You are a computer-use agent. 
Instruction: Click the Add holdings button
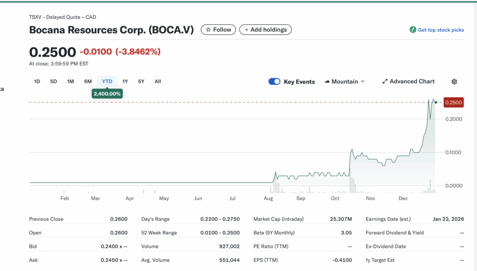coord(266,29)
